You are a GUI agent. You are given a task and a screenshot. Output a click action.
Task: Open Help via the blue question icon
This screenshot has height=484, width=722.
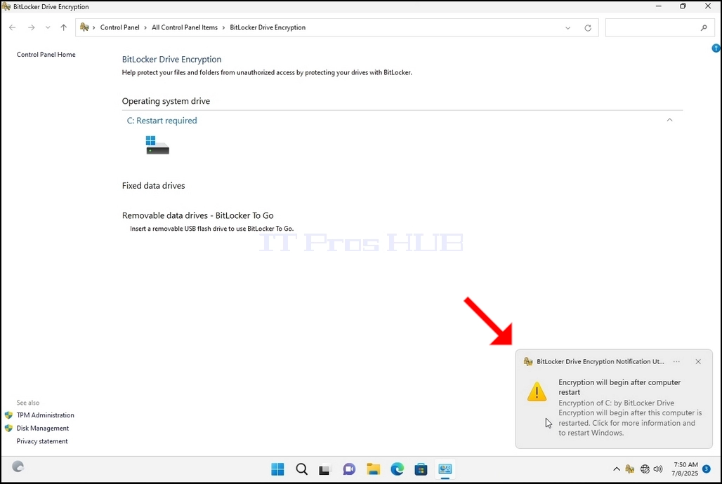coord(716,48)
